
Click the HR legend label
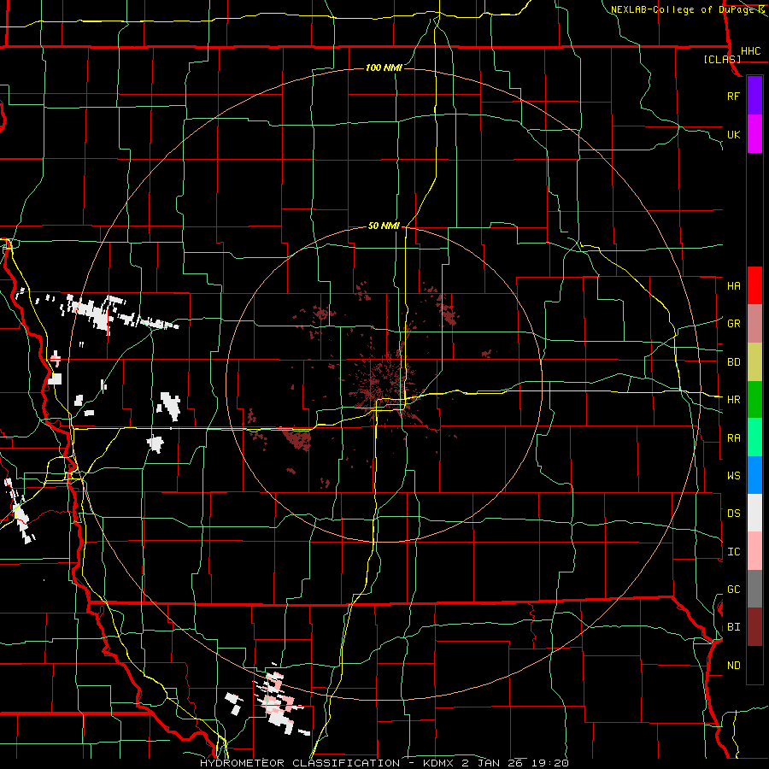tap(733, 400)
